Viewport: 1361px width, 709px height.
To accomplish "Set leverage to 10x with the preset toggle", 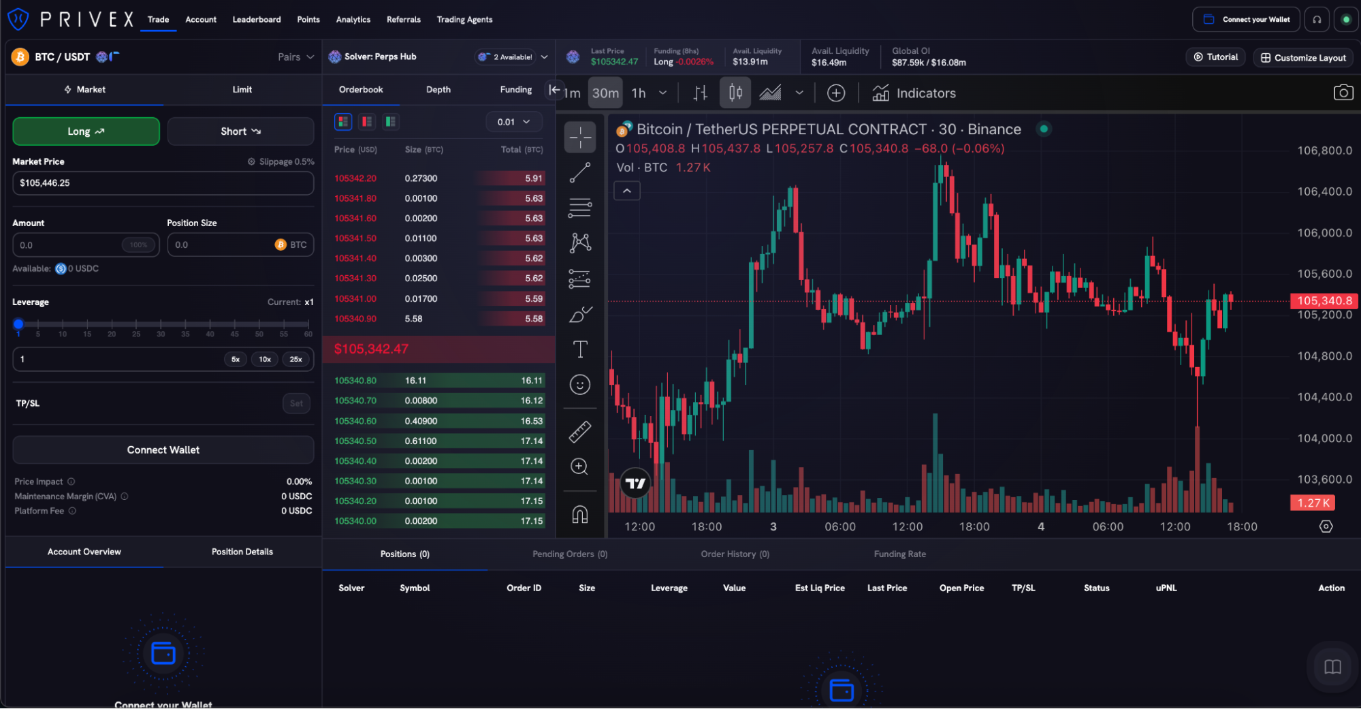I will coord(265,359).
